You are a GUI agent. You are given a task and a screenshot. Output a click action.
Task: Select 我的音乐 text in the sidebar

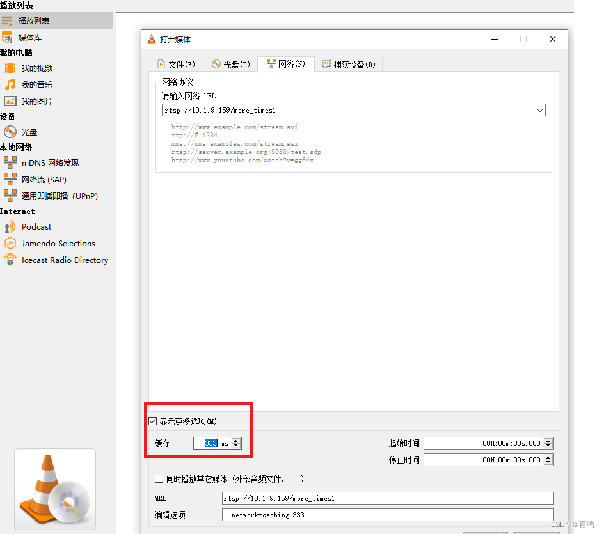point(37,84)
